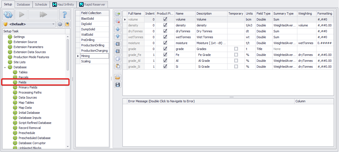Enable Temporary checkbox for grade_Fe row
Viewport: 339px width, 152px height.
pos(236,55)
